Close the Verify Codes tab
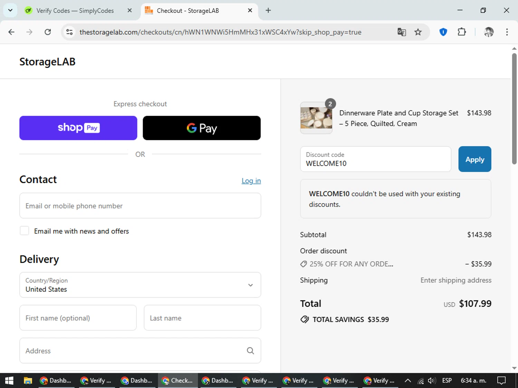The image size is (518, 388). [x=129, y=10]
